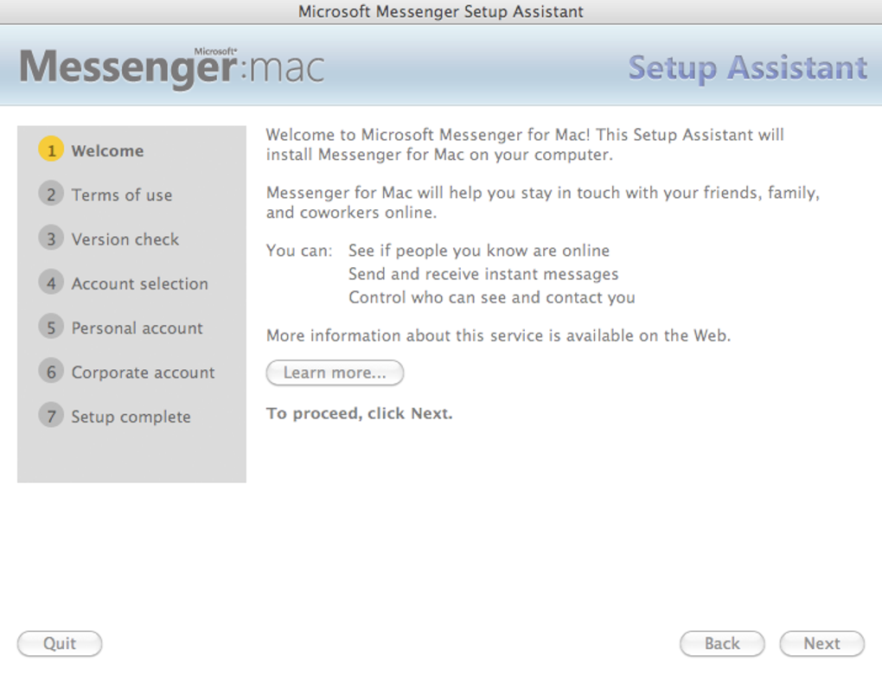Screen dimensions: 882x675
Task: Click the Next button
Action: [x=821, y=644]
